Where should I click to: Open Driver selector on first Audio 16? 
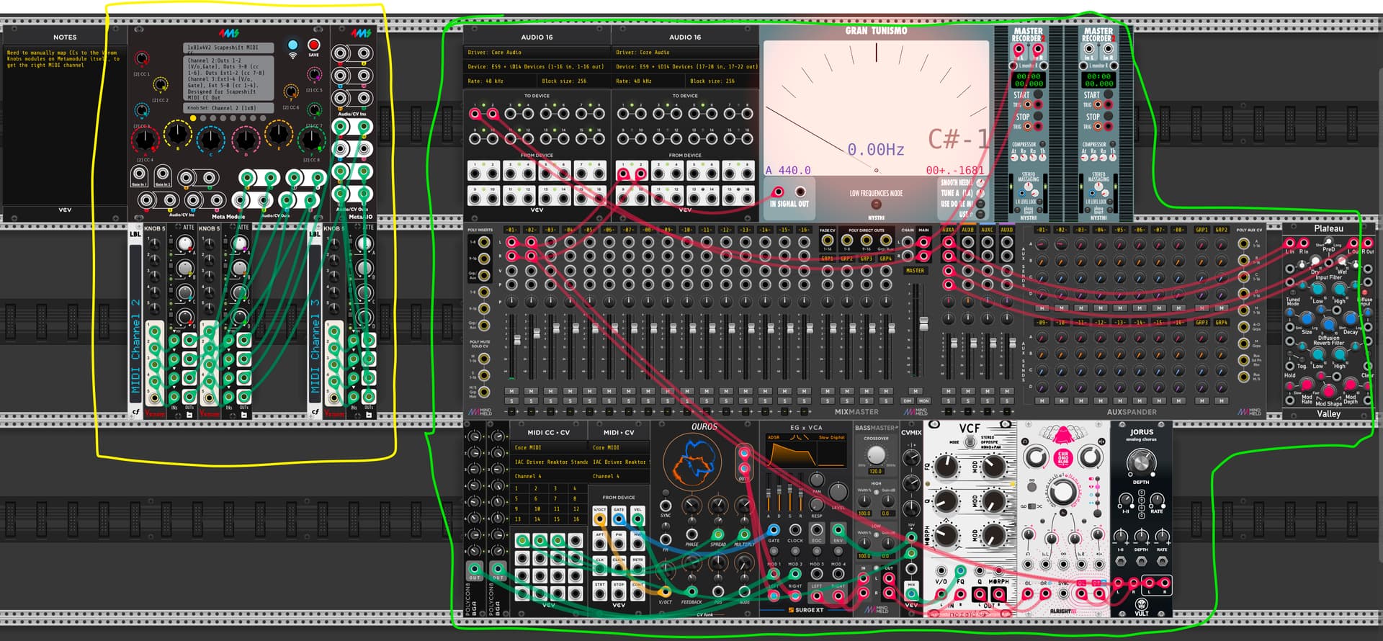(x=537, y=53)
